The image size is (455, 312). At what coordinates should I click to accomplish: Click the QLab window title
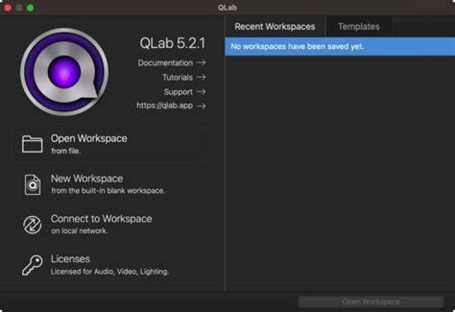click(227, 8)
